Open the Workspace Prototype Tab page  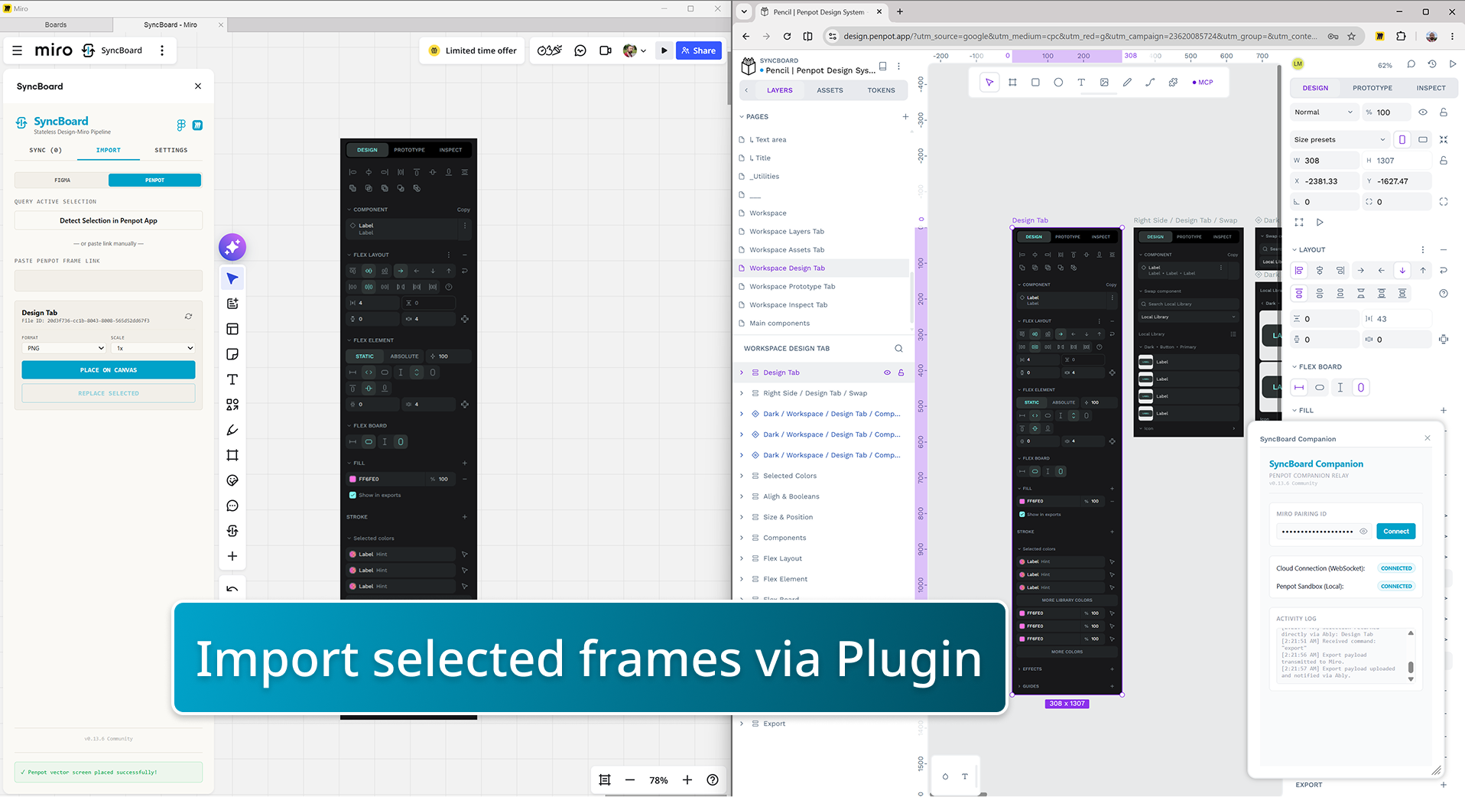click(792, 287)
